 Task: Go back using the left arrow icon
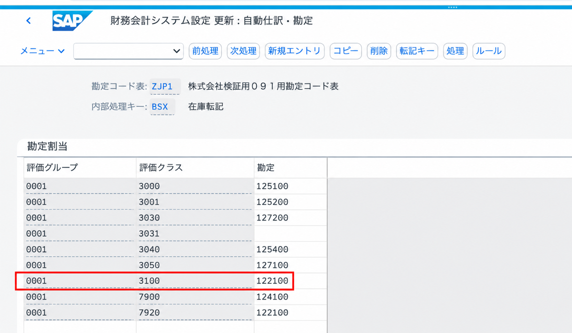pos(29,21)
